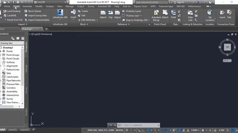
Task: Expand the Block panel dropdown
Action: pos(84,24)
